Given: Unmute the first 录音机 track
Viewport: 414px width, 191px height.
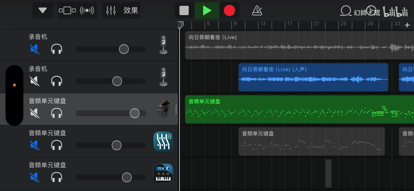Looking at the screenshot, I should coord(35,49).
